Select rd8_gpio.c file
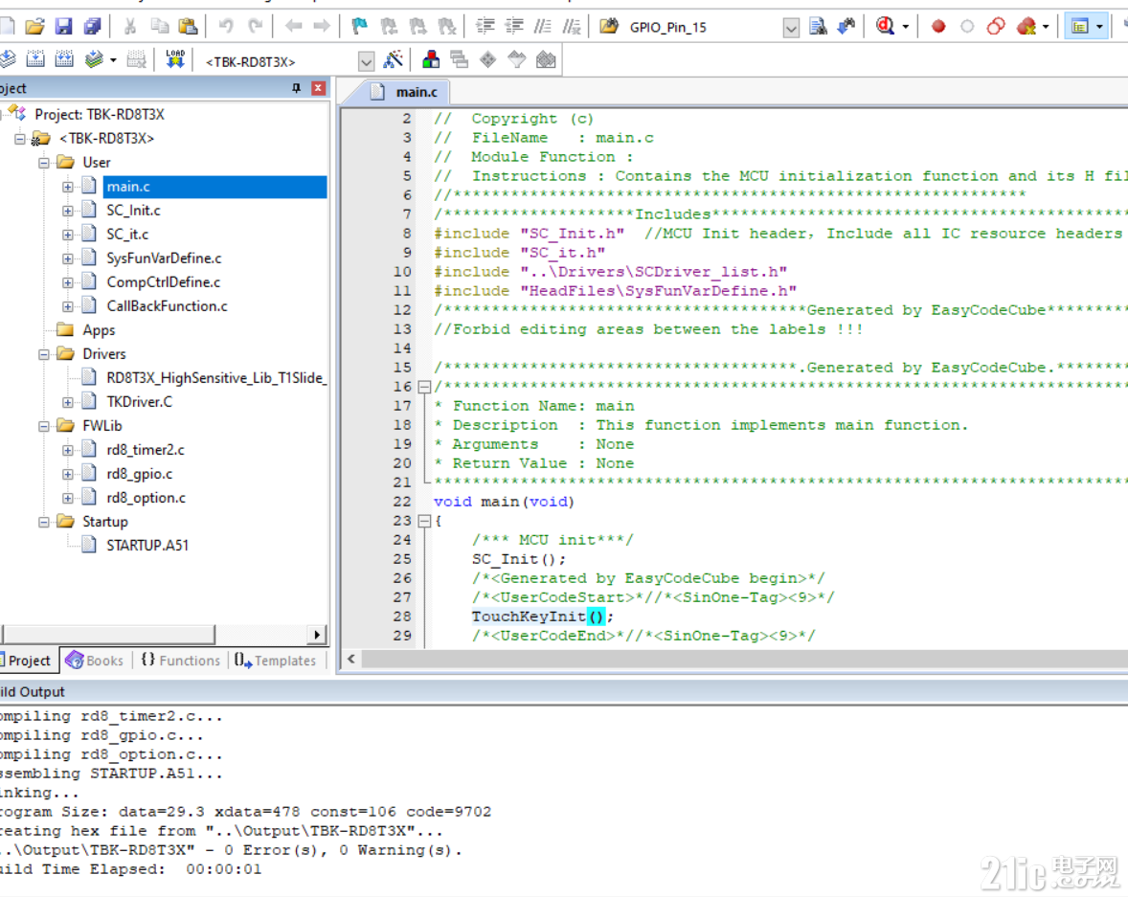The height and width of the screenshot is (897, 1128). click(140, 474)
